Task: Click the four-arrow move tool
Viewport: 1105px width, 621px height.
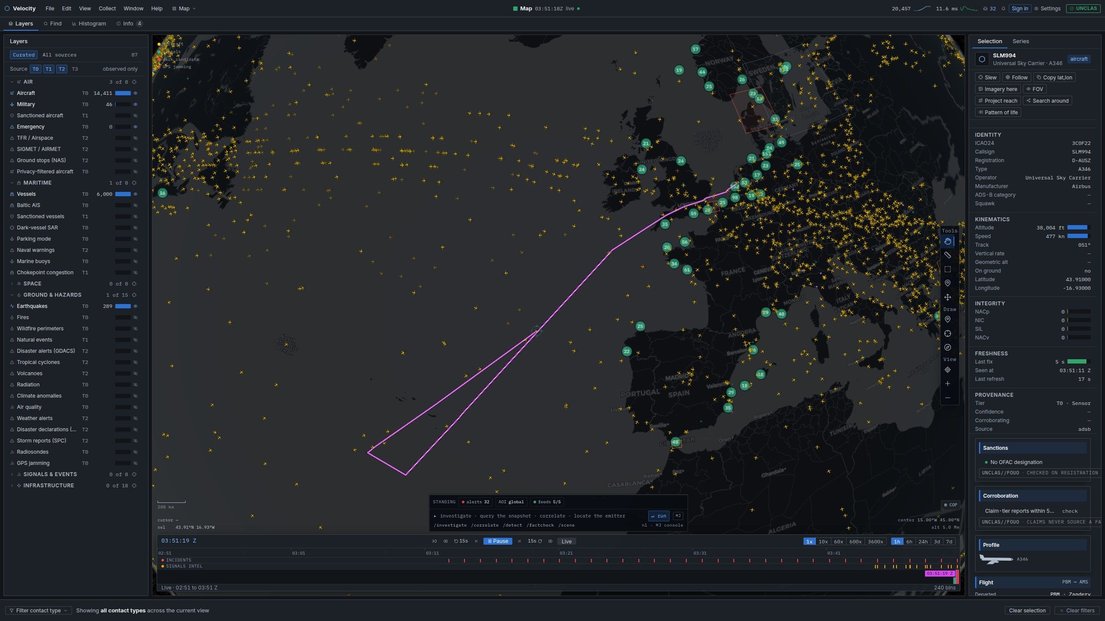Action: coord(947,297)
